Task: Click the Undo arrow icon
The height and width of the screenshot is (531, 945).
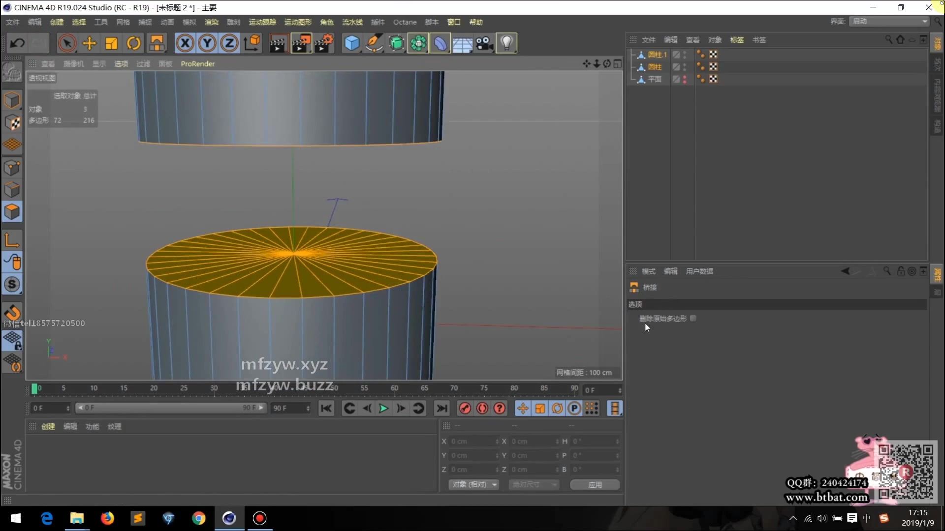Action: 17,43
